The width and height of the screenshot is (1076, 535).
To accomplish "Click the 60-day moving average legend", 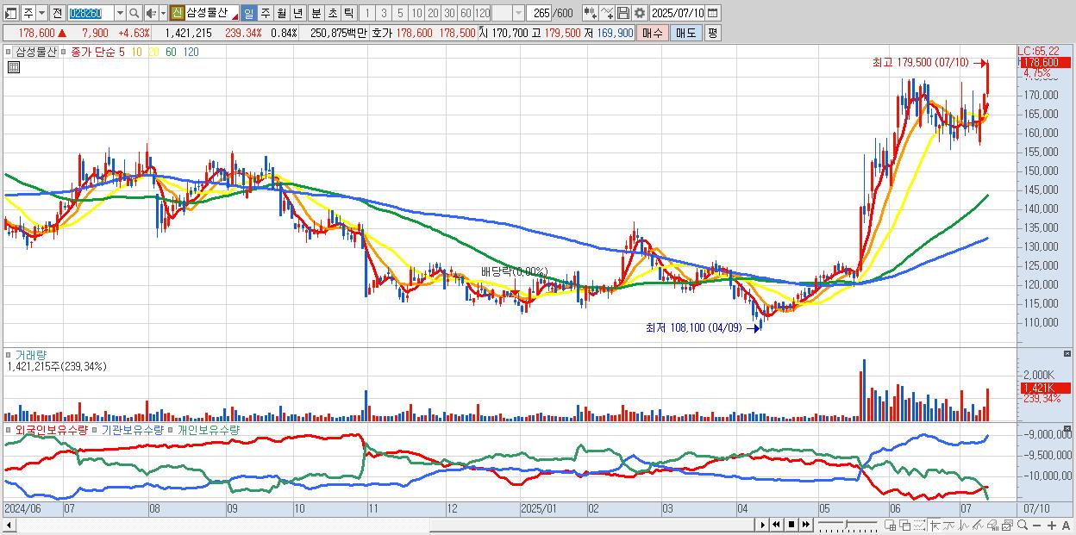I will tap(171, 52).
